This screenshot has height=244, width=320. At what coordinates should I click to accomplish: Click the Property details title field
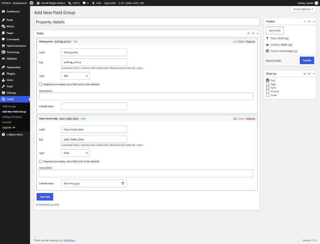pos(147,22)
